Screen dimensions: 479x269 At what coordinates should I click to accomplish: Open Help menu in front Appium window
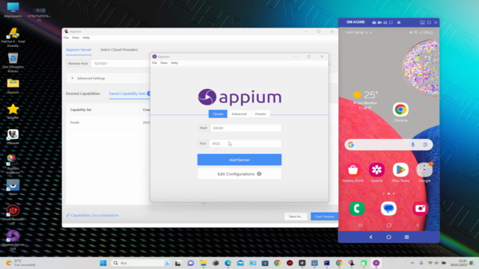pos(174,63)
